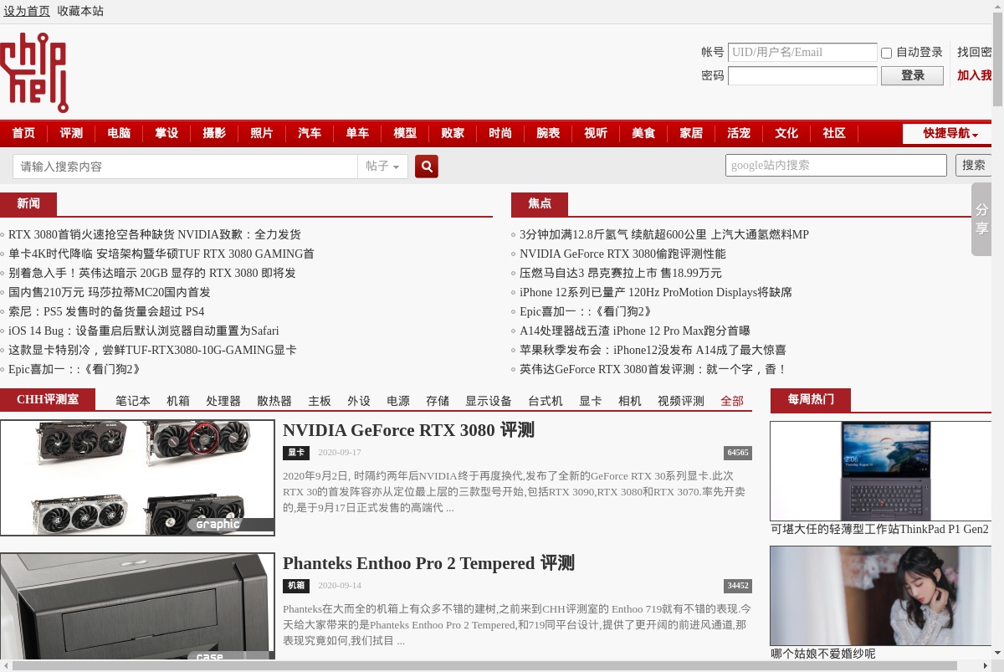Focus the 帐号 username input field
This screenshot has height=672, width=1004.
pos(802,52)
